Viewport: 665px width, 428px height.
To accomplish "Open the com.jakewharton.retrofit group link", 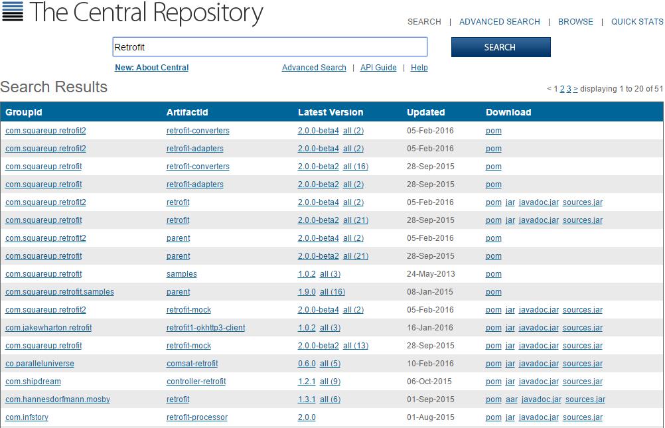I will [48, 328].
